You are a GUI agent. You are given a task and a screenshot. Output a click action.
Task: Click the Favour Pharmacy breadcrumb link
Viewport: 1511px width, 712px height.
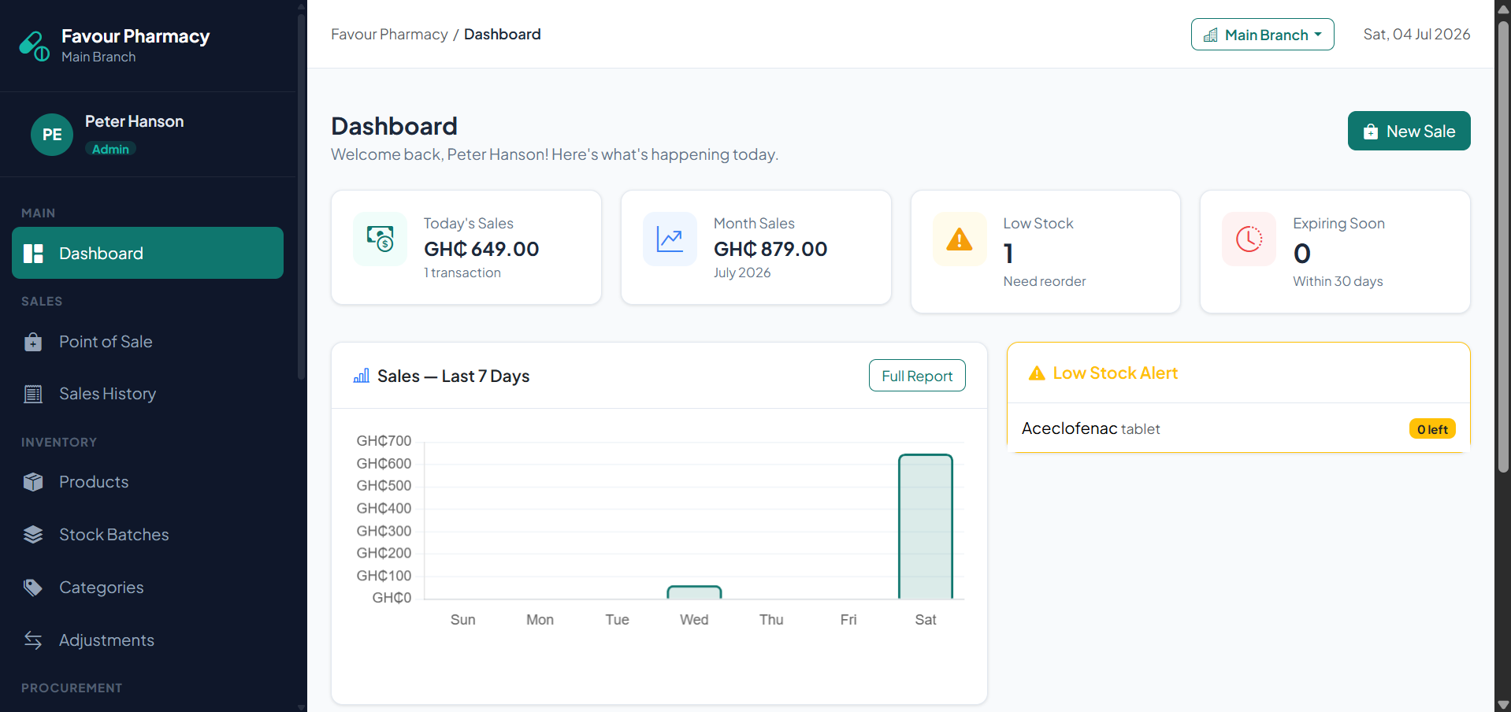click(x=389, y=35)
